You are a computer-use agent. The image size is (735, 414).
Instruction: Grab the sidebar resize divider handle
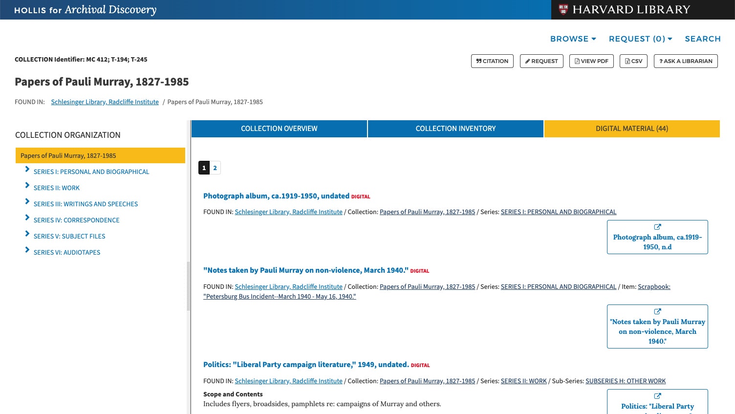189,286
